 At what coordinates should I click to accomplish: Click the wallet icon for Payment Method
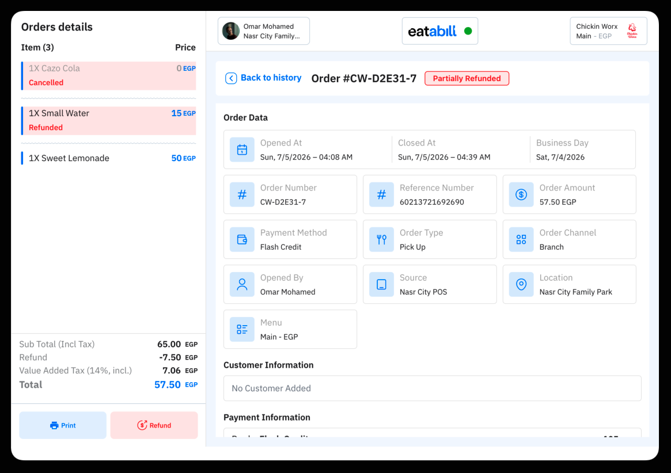pyautogui.click(x=242, y=239)
